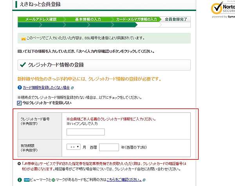Click the circle bullet before JR券申込 notice

tap(19, 164)
